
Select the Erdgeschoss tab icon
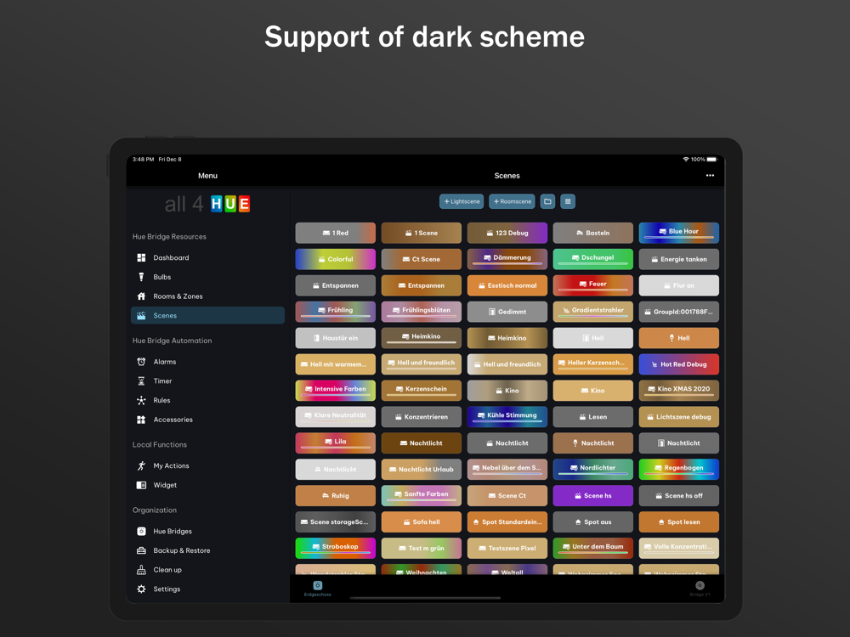pyautogui.click(x=318, y=585)
